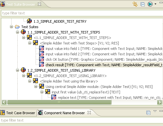Click the step icon for input value into field 1
The width and height of the screenshot is (163, 126).
tap(42, 48)
